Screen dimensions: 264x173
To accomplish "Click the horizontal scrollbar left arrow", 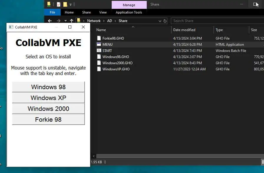I will [94, 156].
